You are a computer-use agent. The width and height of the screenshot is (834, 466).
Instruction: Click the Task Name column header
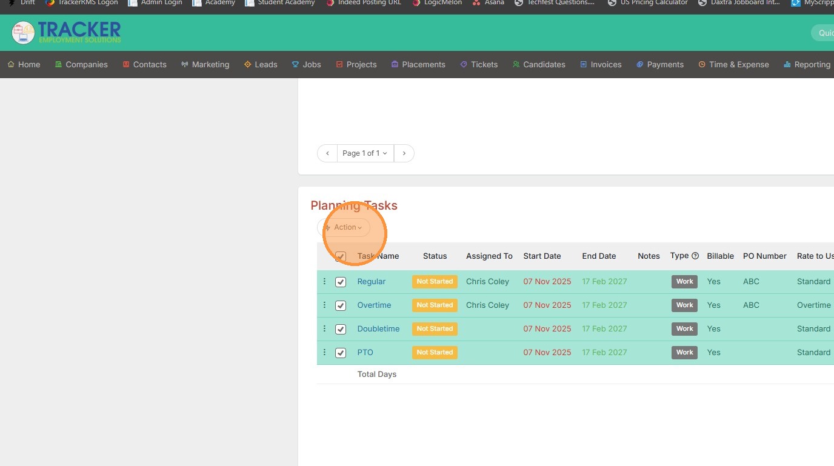point(378,256)
